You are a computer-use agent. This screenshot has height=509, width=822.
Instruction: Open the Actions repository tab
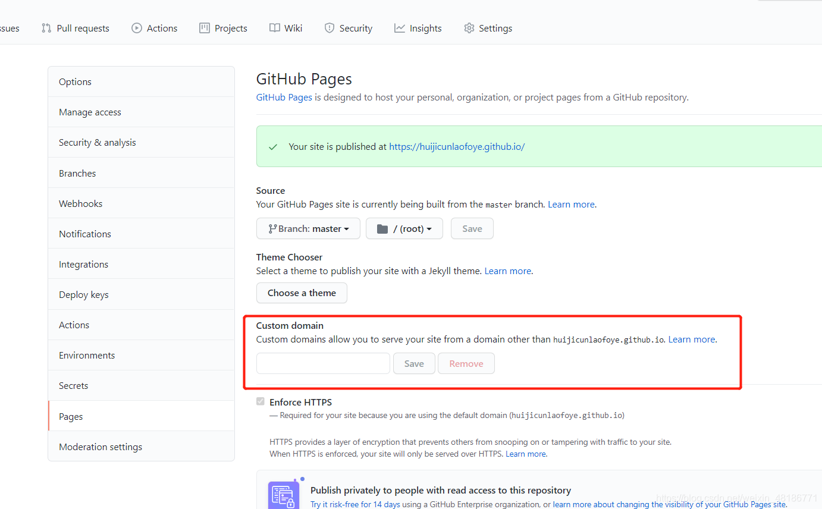(x=155, y=28)
